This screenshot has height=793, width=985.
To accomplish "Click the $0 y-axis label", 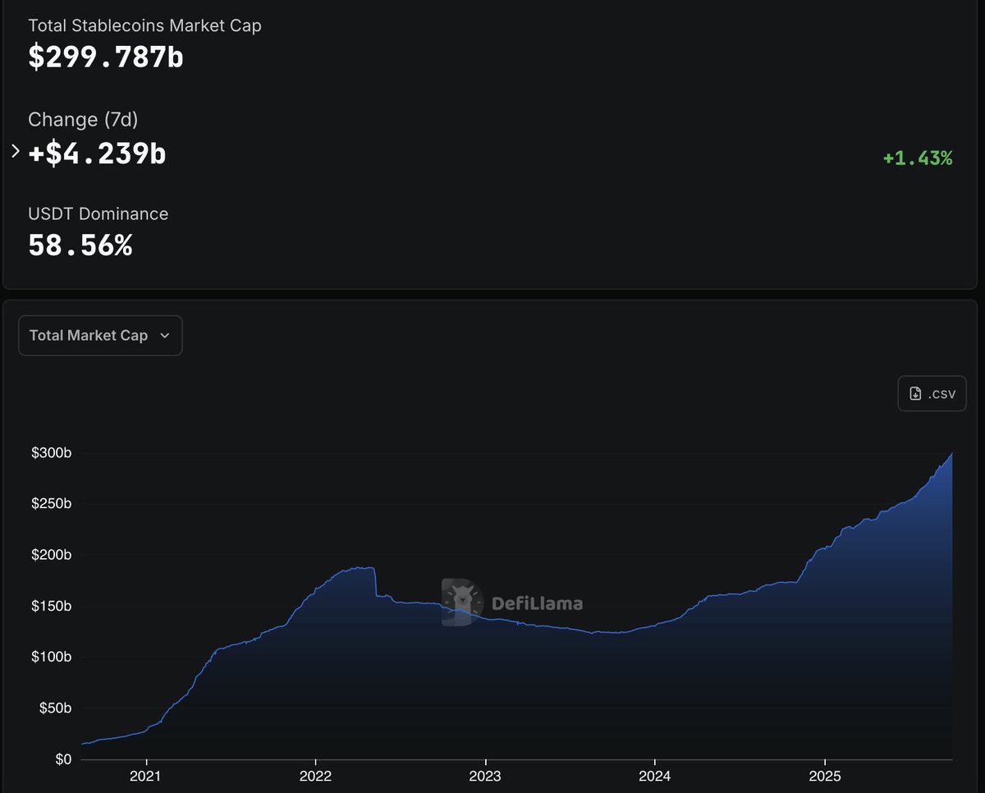I will 62,759.
